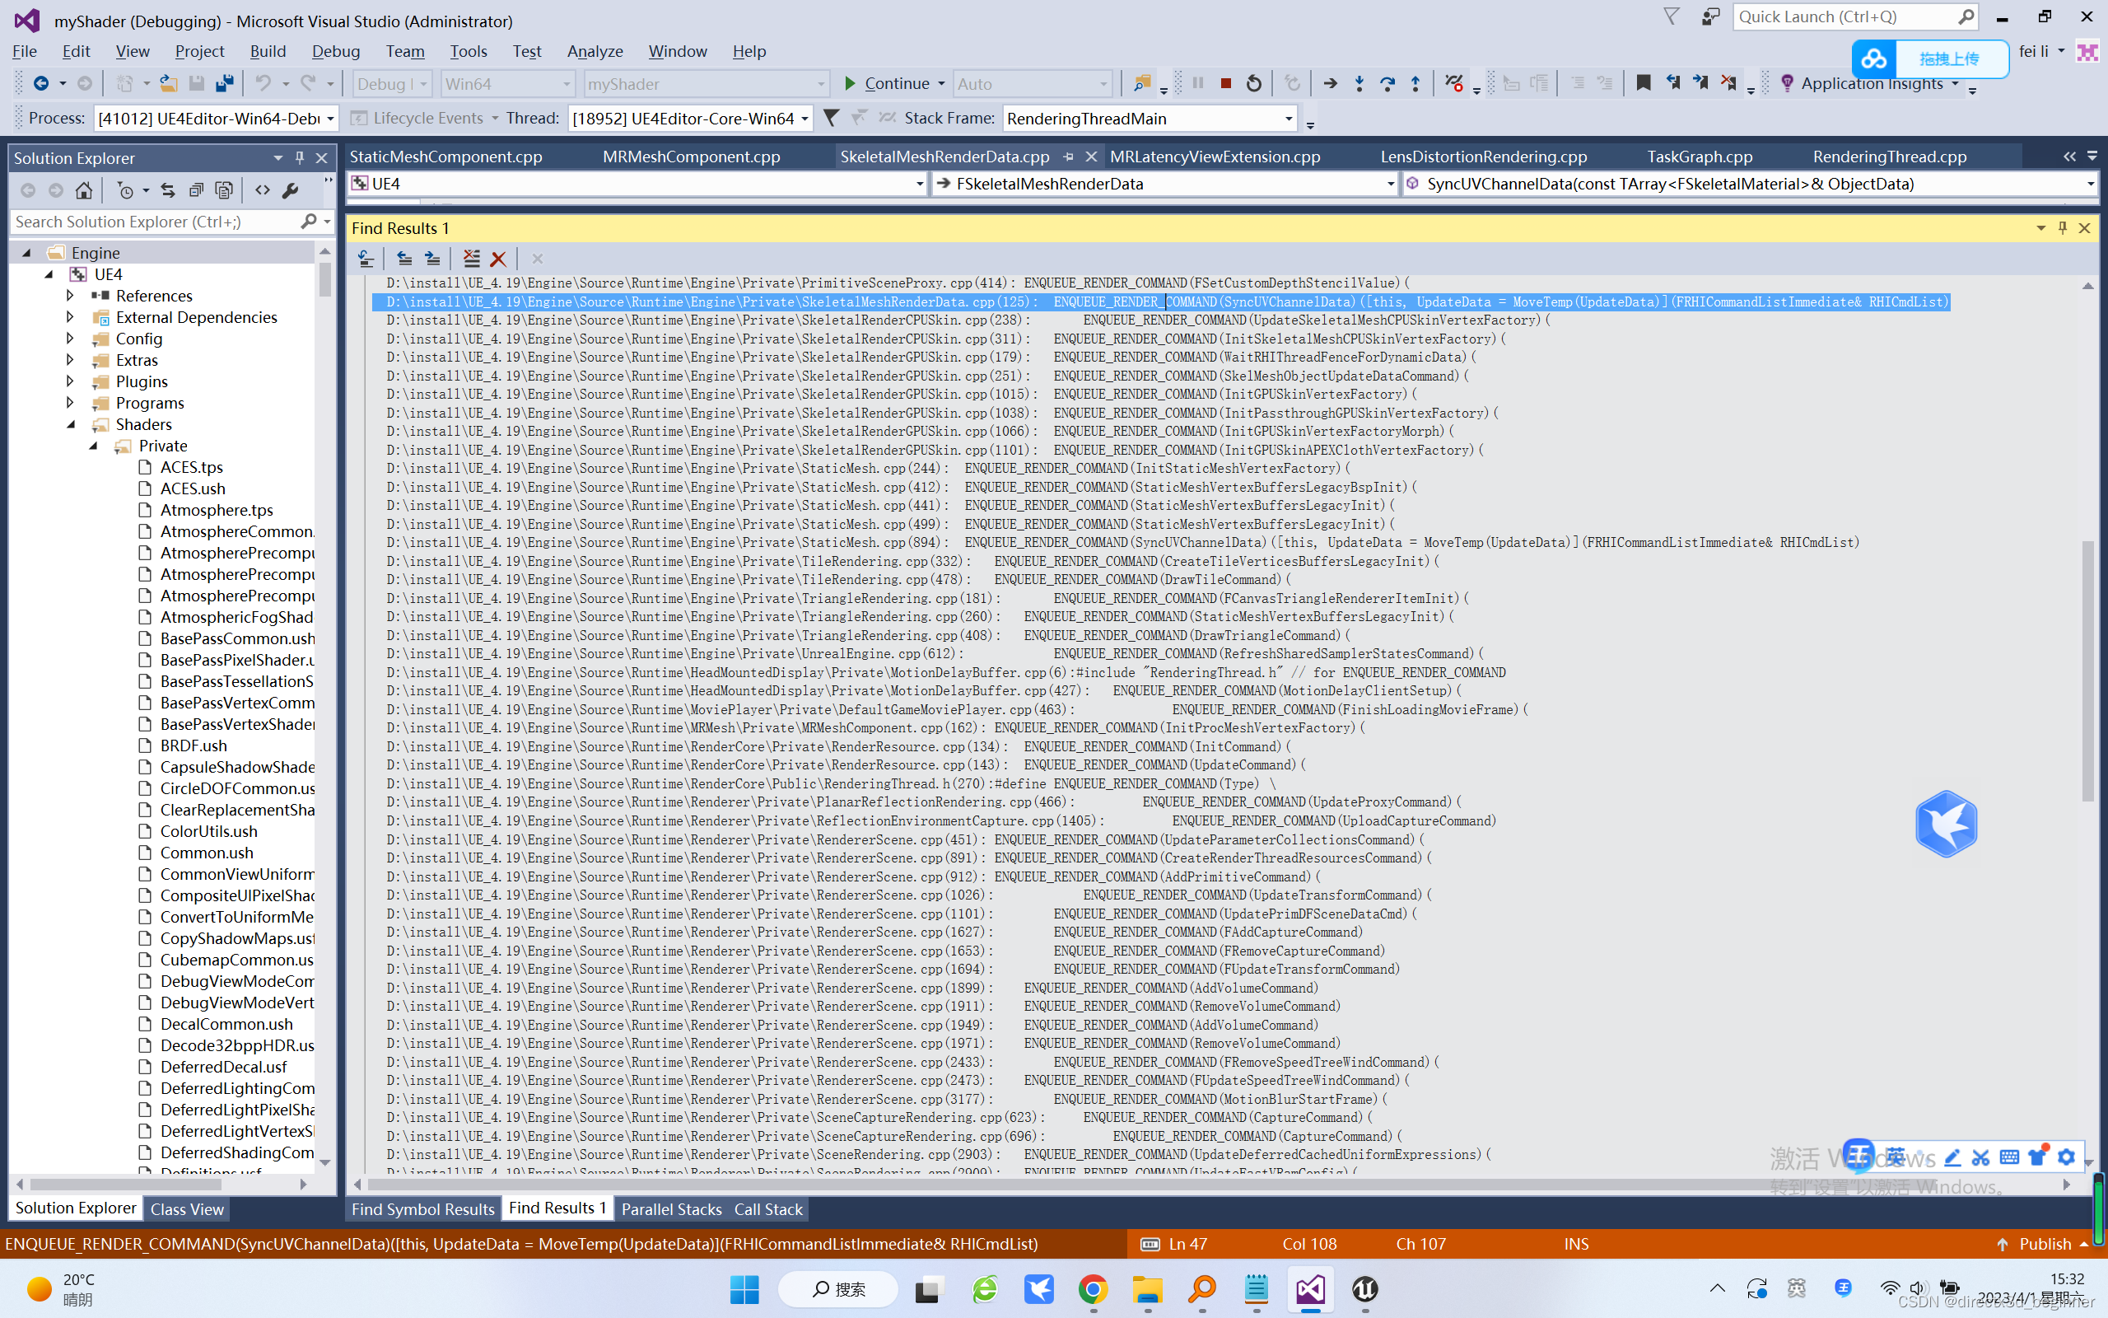The height and width of the screenshot is (1318, 2108).
Task: Click the Save All toolbar icon
Action: [x=225, y=84]
